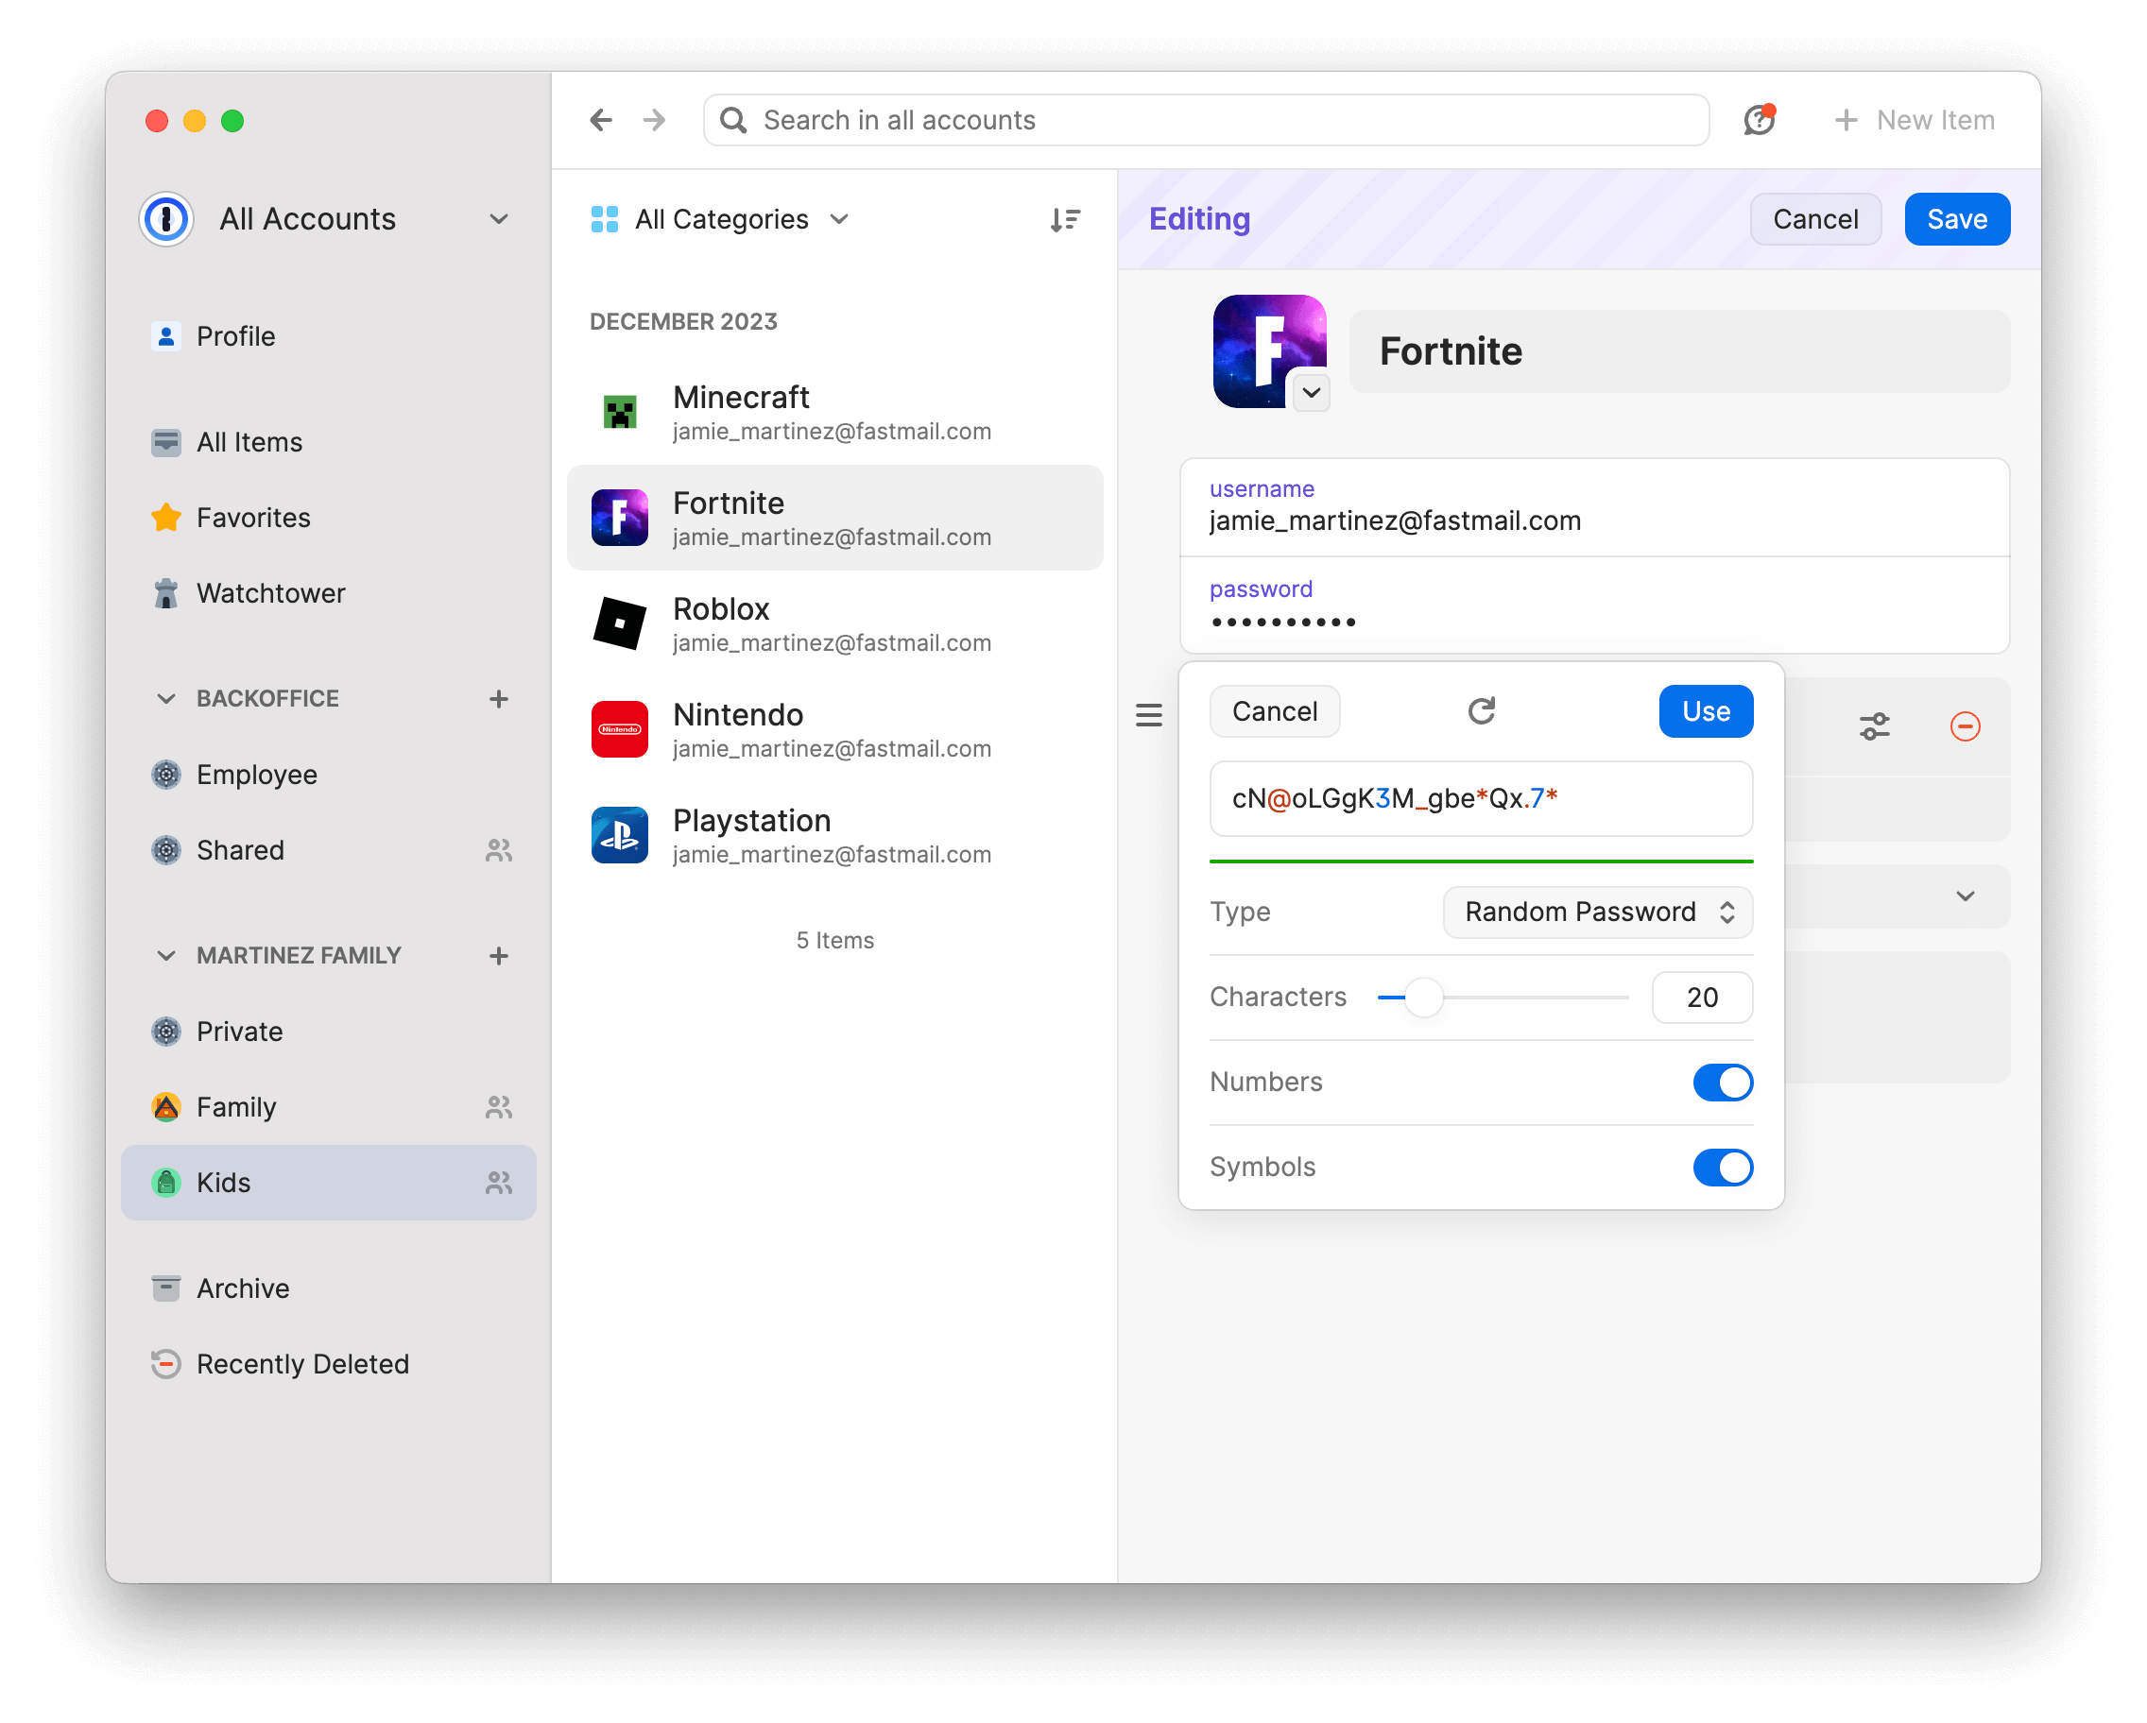Open the Kids vault
The width and height of the screenshot is (2147, 1723).
click(223, 1183)
